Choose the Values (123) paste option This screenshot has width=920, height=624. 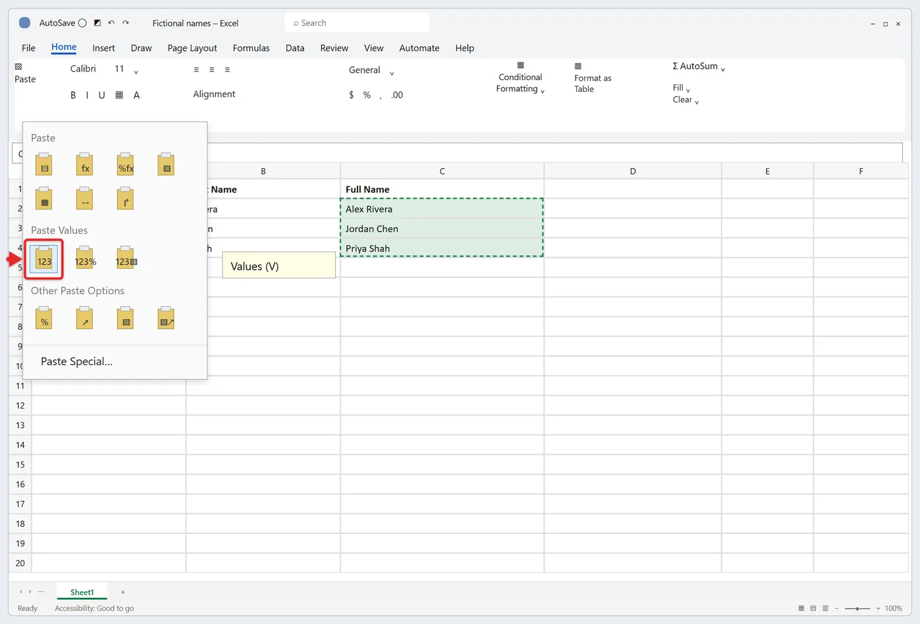click(x=44, y=259)
